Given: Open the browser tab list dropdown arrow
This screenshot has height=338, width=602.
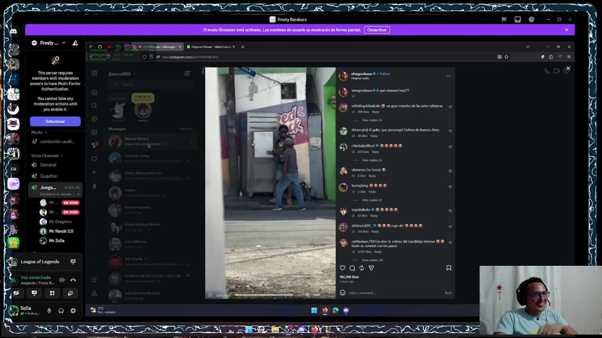Looking at the screenshot, I should [x=527, y=47].
